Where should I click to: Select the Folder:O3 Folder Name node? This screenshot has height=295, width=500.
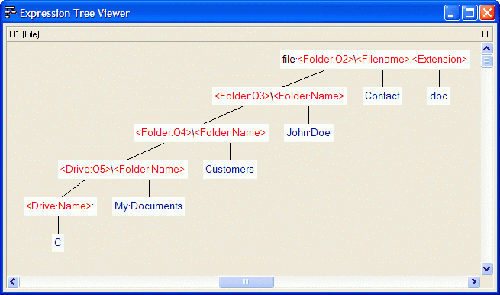click(x=279, y=96)
